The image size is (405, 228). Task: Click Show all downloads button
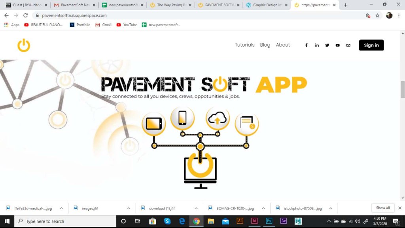[x=382, y=208]
